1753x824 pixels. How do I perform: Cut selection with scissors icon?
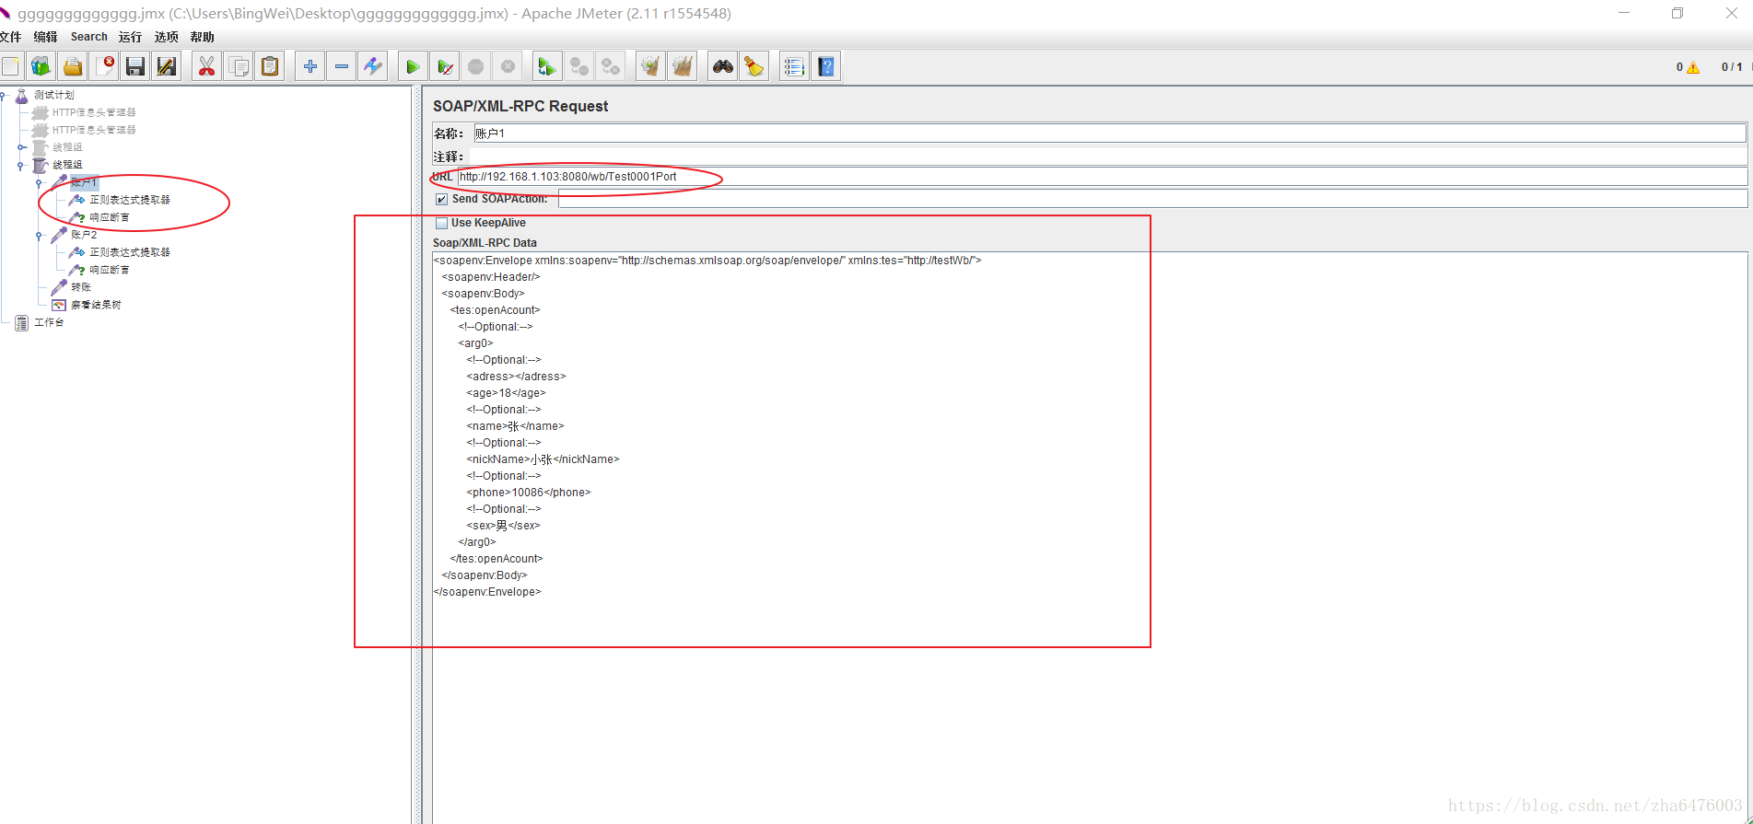pos(206,66)
